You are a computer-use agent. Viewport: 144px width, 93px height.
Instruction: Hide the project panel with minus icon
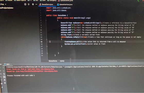click(36, 4)
